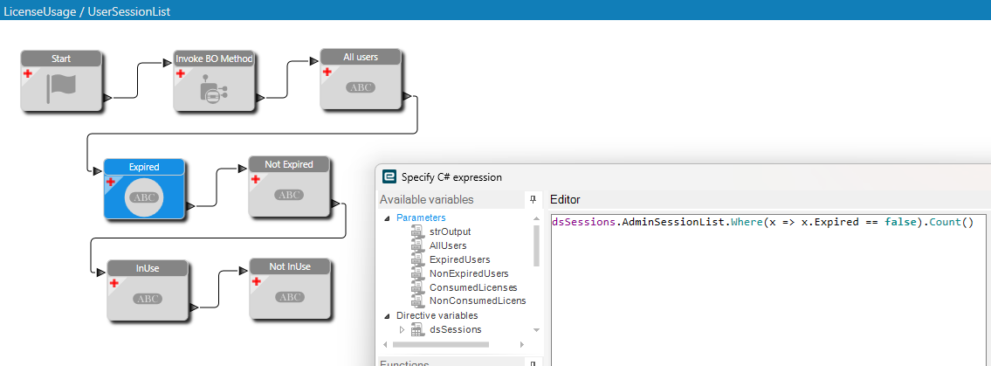Click the output arrow of the Not Expired node
The width and height of the screenshot is (991, 366).
pyautogui.click(x=335, y=204)
